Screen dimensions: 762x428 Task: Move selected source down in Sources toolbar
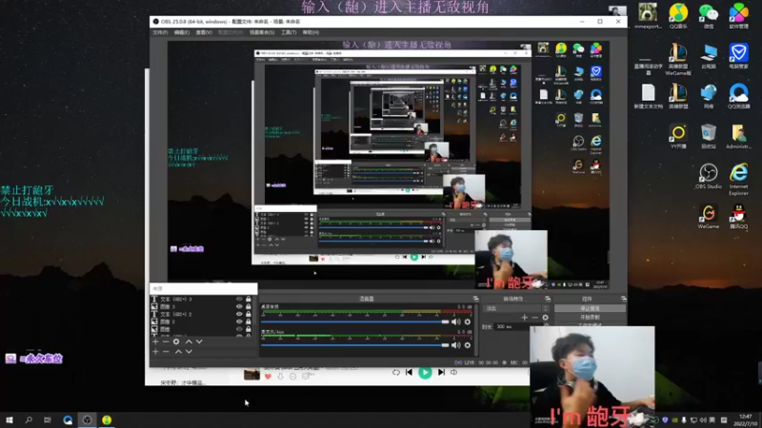(x=199, y=341)
